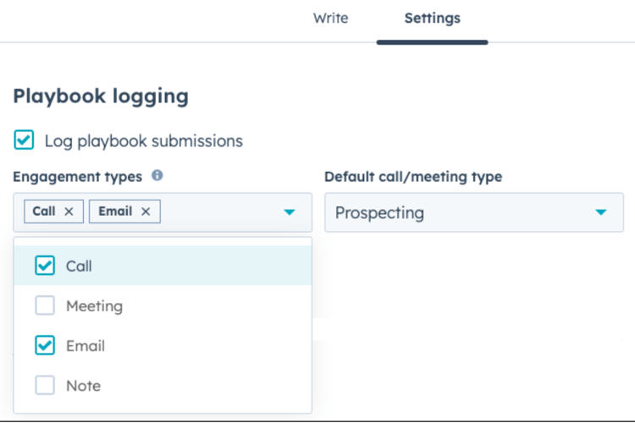Image resolution: width=635 pixels, height=423 pixels.
Task: Uncheck the Call option checkbox
Action: (x=45, y=266)
